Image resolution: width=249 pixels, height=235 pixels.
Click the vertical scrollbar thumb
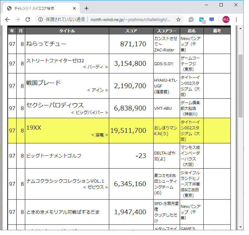(x=240, y=86)
